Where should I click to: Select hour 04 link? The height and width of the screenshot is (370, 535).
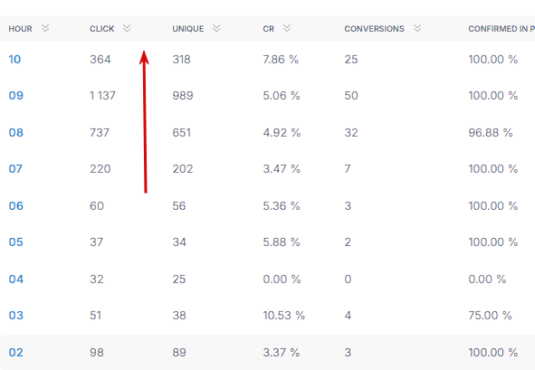(15, 280)
